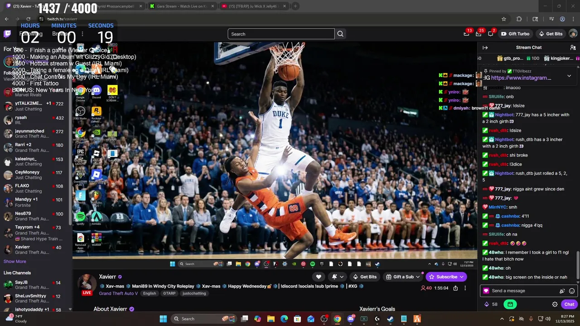
Task: Collapse the Stream Chat panel
Action: tap(485, 48)
